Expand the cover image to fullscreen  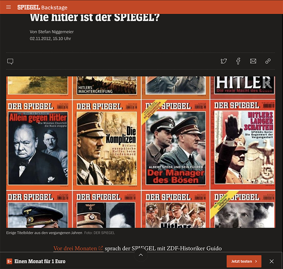267,84
